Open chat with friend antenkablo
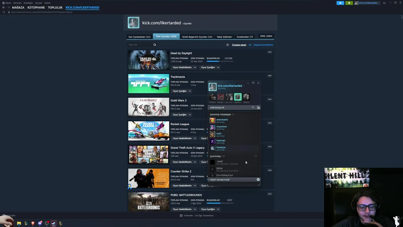The image size is (403, 227). tap(234, 120)
